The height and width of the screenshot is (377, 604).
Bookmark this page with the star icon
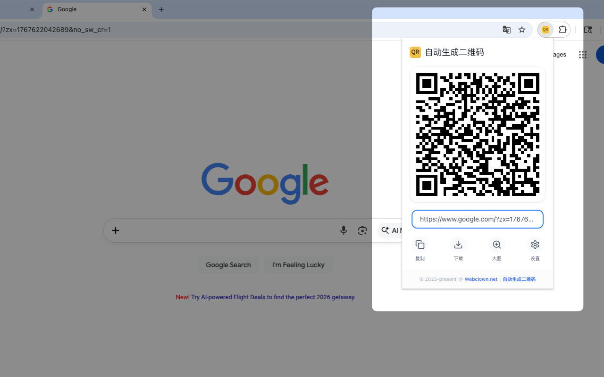(x=522, y=30)
